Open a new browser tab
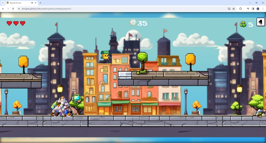This screenshot has width=266, height=143. pos(40,3)
